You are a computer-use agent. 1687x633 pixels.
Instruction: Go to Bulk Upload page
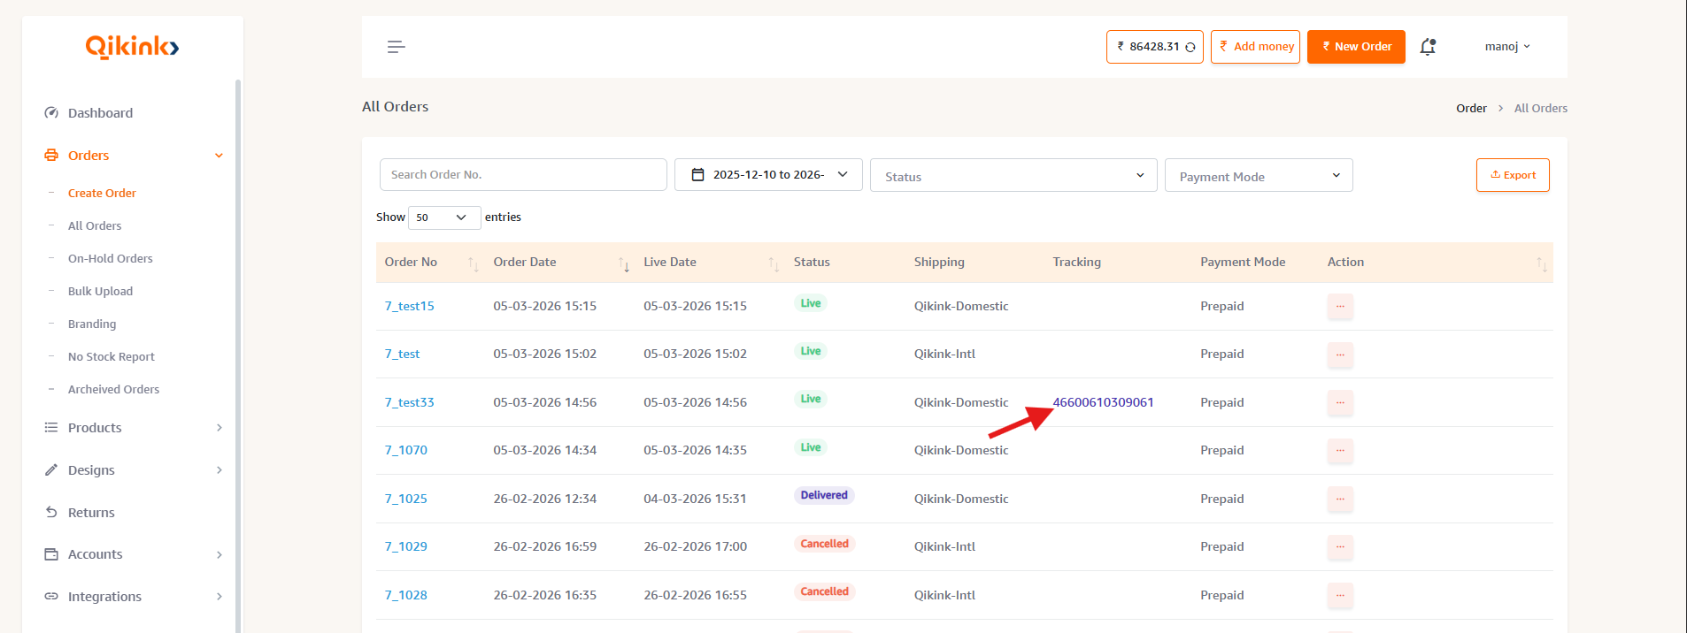click(x=100, y=292)
